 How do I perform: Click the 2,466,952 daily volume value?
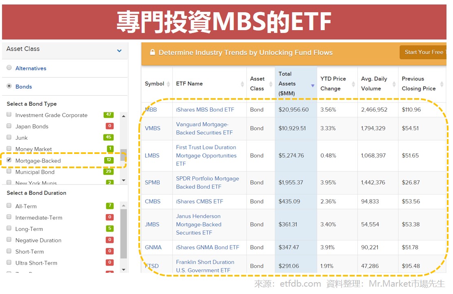point(374,110)
